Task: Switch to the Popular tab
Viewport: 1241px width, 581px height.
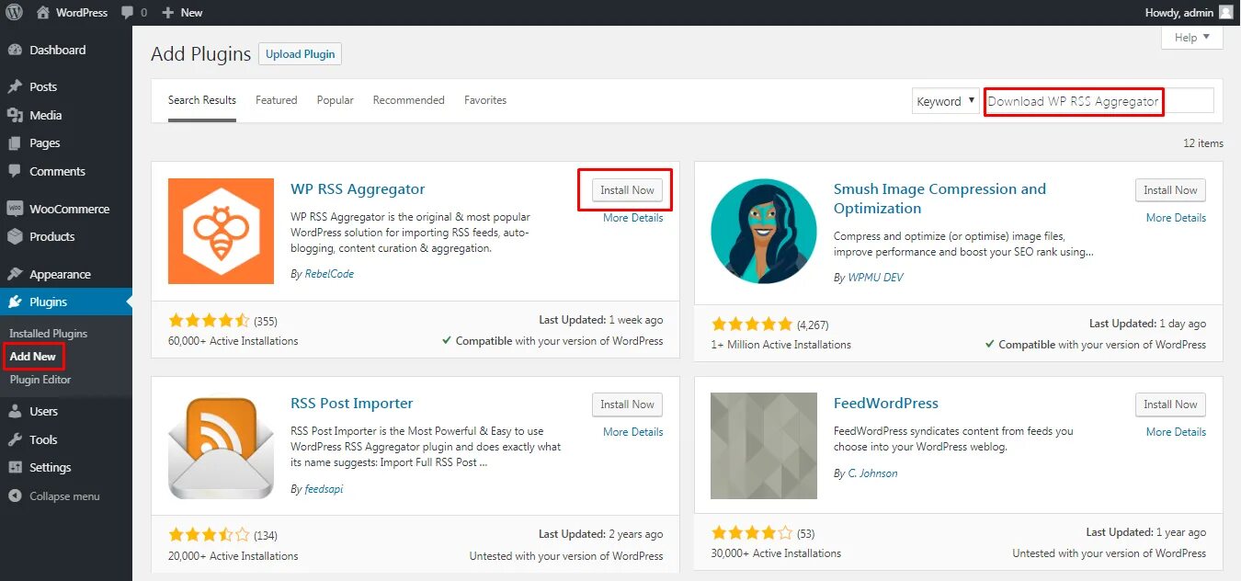Action: pos(336,100)
